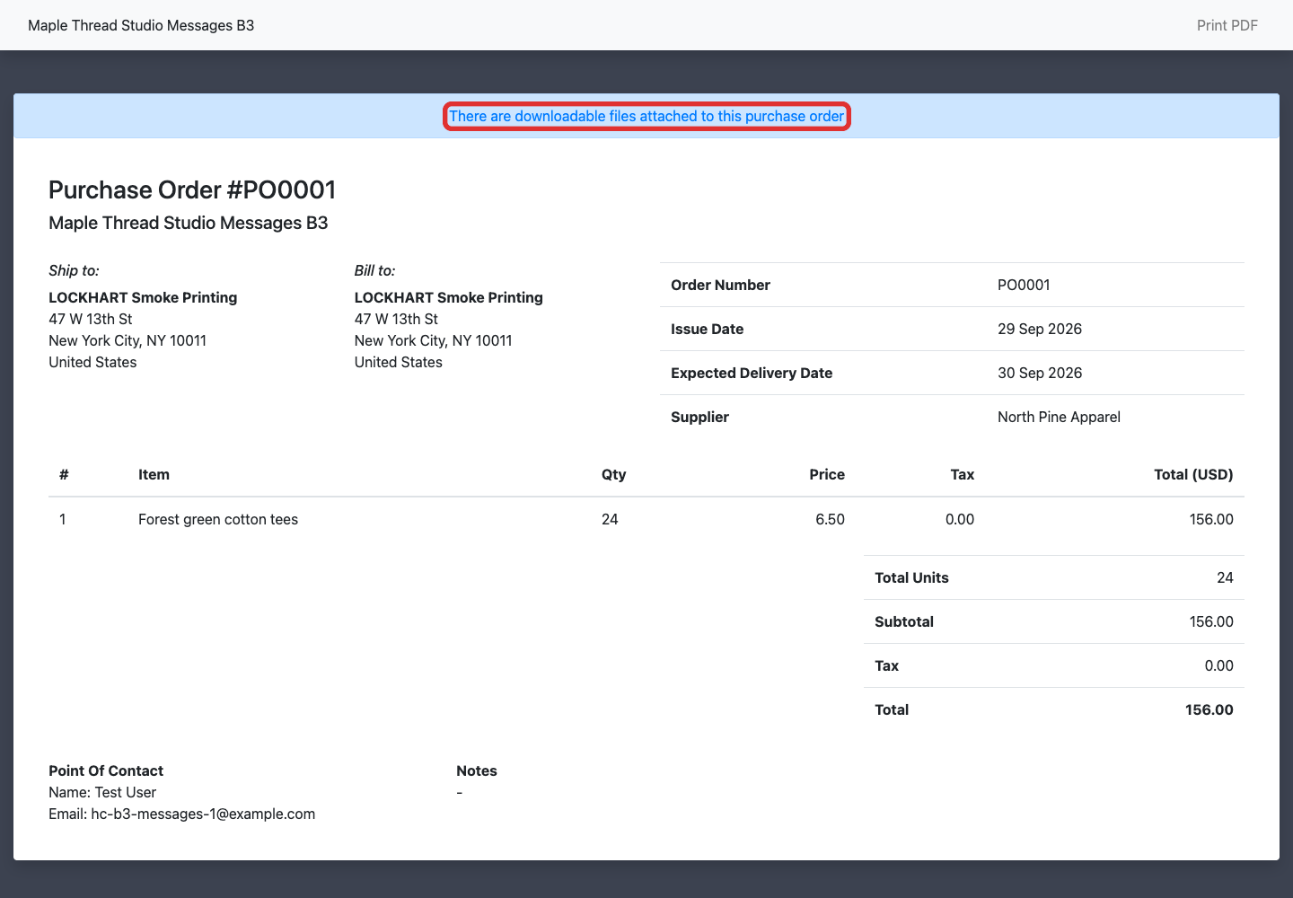
Task: Click the Tax label in totals
Action: pyautogui.click(x=886, y=665)
